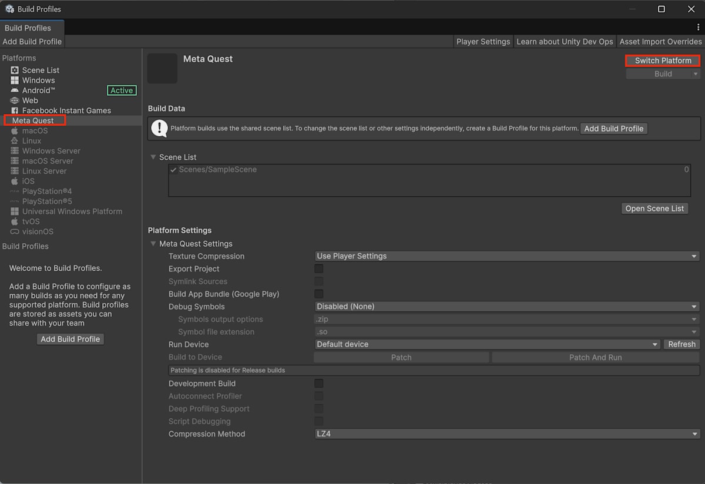Click the Facebook Instant Games icon
Image resolution: width=705 pixels, height=484 pixels.
pyautogui.click(x=15, y=110)
